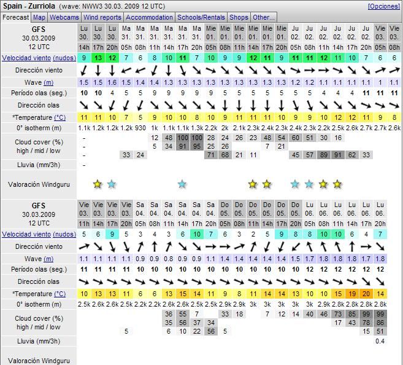Click wave direction arrow for Lu 06. 20h

(380, 281)
